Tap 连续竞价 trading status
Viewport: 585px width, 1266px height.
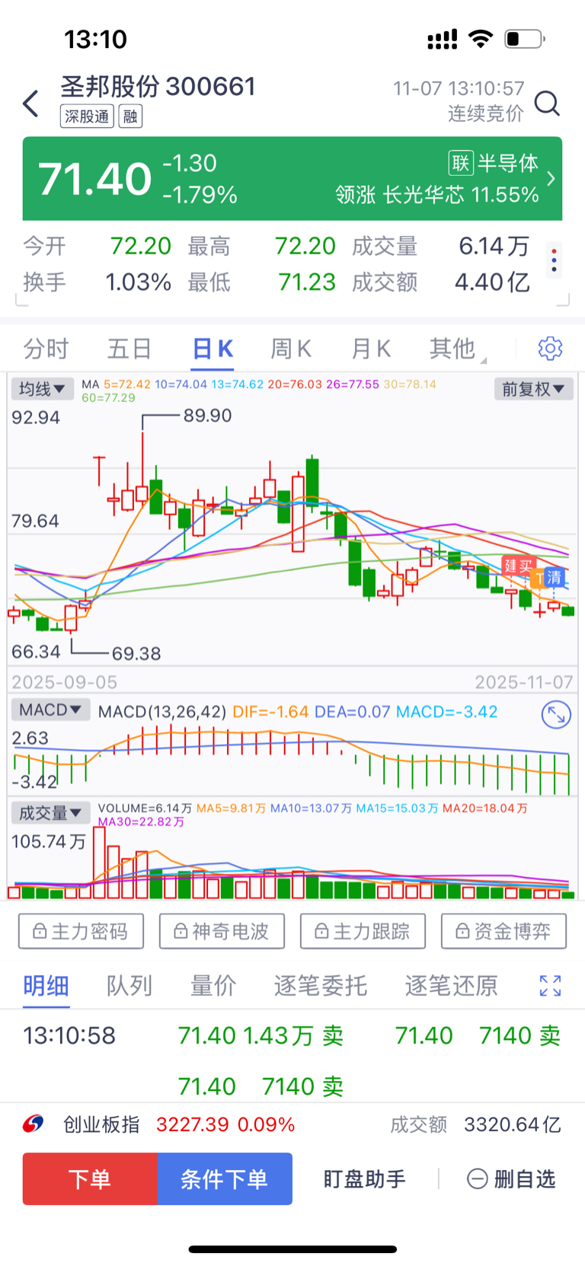click(485, 113)
